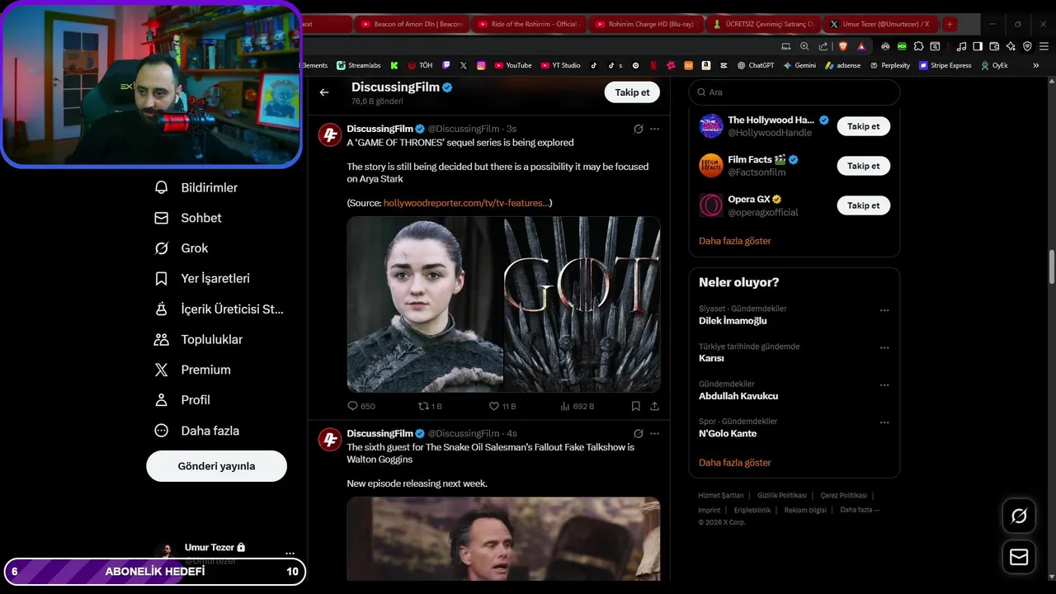Open Topluluklar communities
1056x594 pixels.
click(198, 340)
